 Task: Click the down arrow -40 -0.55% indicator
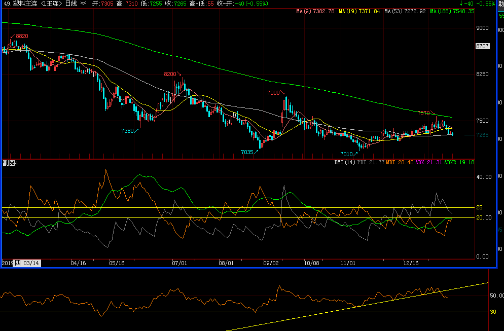[x=477, y=4]
